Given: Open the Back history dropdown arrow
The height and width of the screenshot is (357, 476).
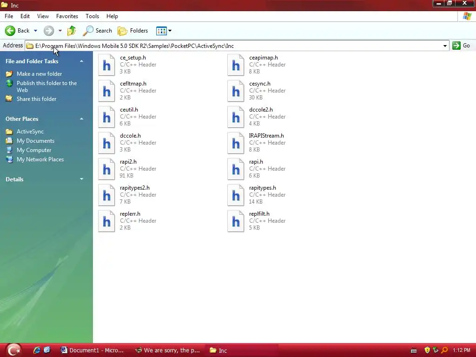Looking at the screenshot, I should [35, 31].
